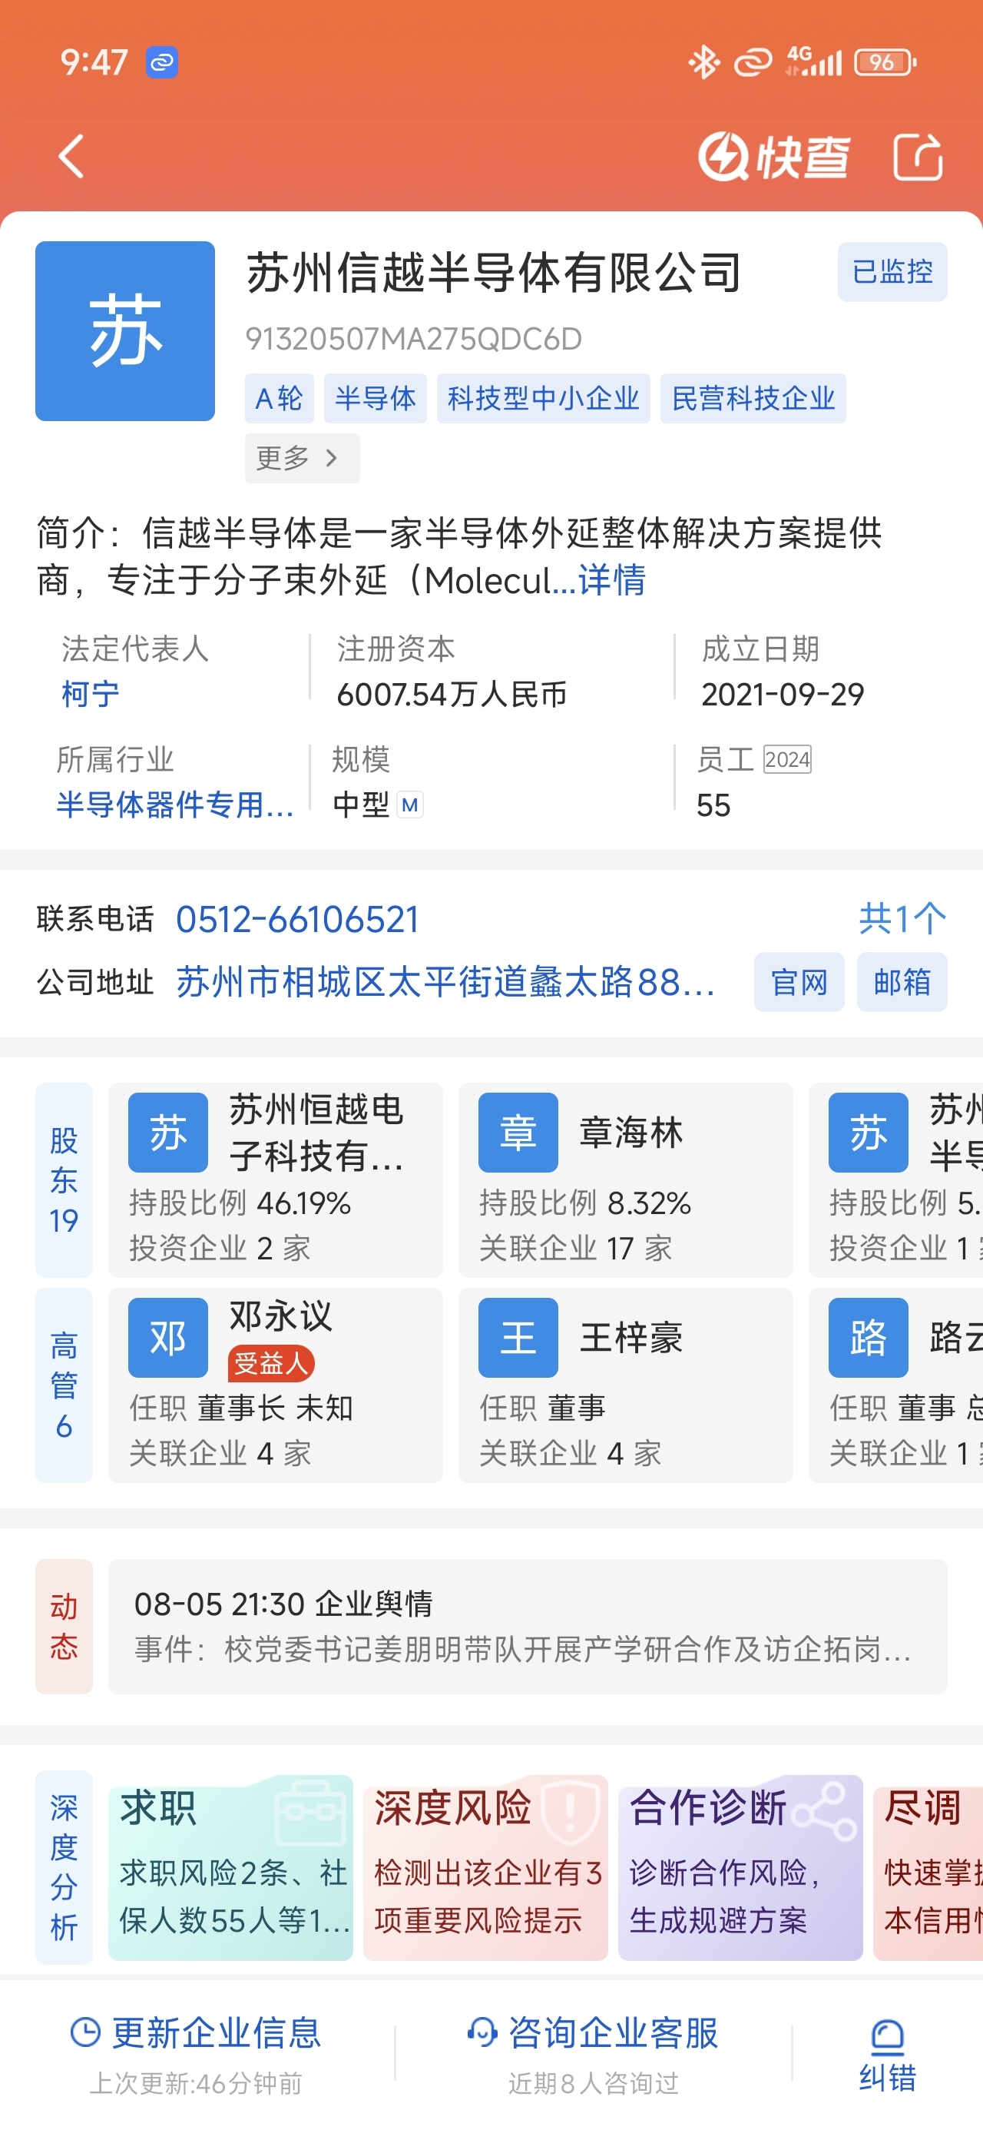Expand 更多 tags
This screenshot has width=983, height=2130.
point(302,458)
